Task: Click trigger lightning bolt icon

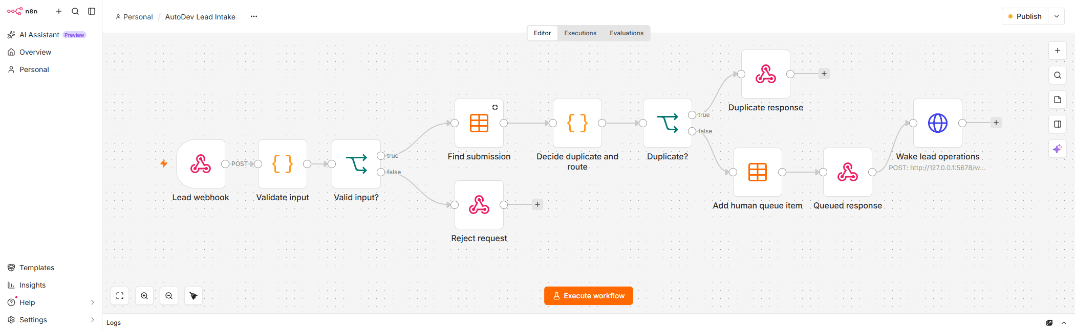Action: [164, 163]
